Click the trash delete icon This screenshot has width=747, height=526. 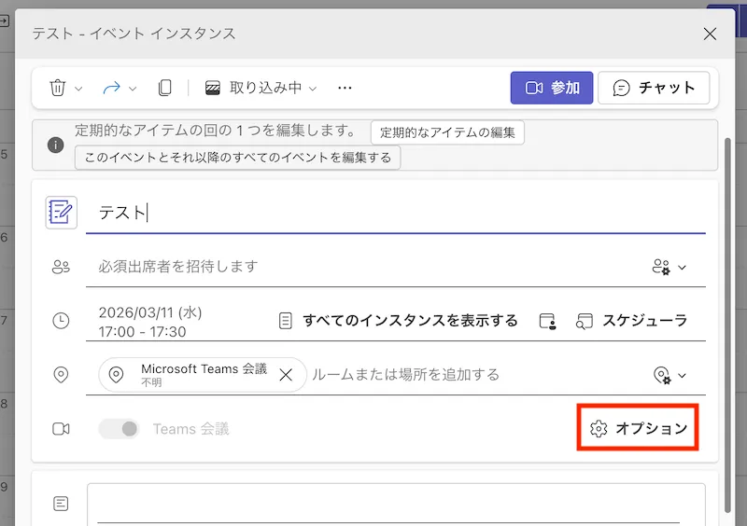(x=57, y=88)
